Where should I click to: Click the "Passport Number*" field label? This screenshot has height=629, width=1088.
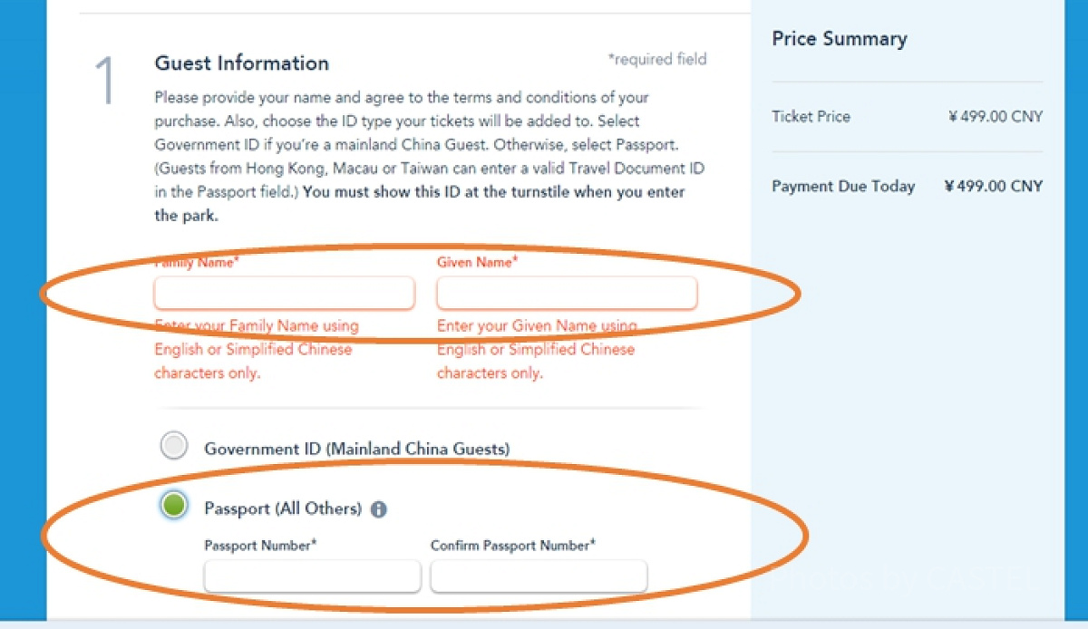[x=260, y=546]
